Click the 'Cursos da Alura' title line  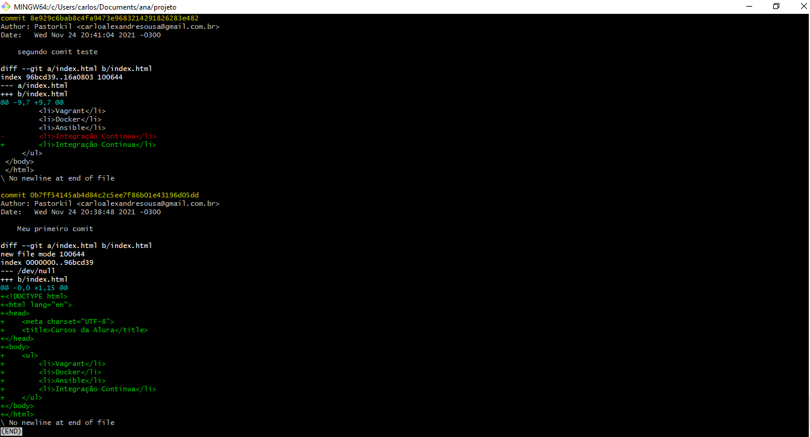(74, 330)
